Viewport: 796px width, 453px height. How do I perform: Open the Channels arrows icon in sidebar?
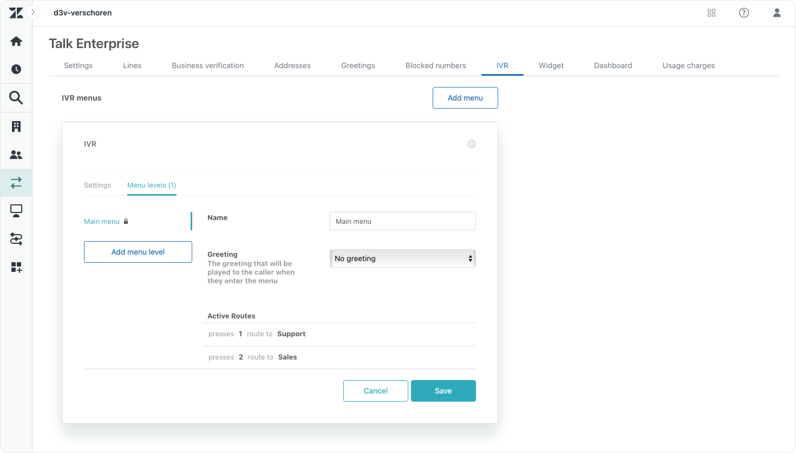click(x=16, y=183)
